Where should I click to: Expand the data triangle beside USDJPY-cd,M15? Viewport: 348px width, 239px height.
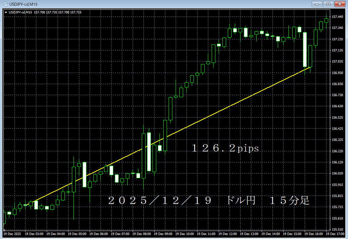tap(6, 11)
